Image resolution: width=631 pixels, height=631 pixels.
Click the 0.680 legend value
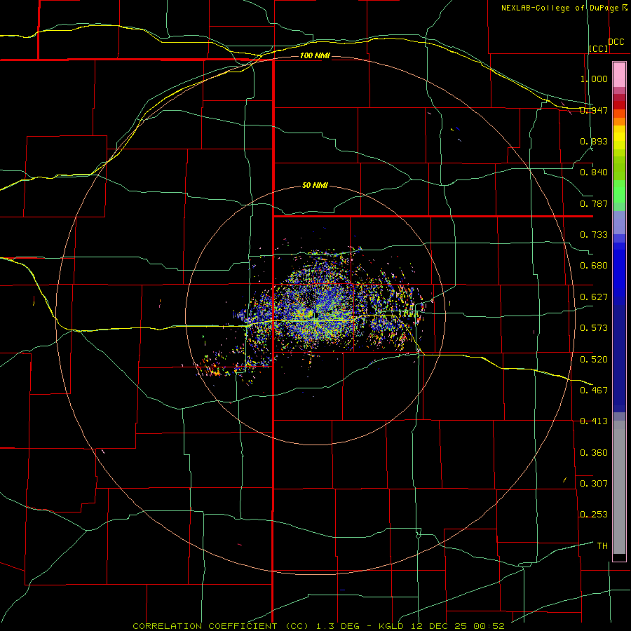[594, 266]
